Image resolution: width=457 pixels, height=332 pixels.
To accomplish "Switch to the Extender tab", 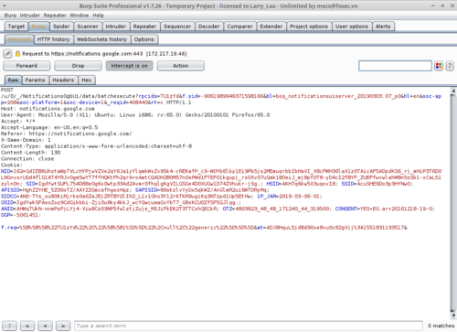I will (x=271, y=27).
